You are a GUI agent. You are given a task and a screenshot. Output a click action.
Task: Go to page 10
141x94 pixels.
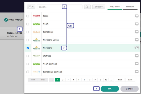[x=106, y=80]
